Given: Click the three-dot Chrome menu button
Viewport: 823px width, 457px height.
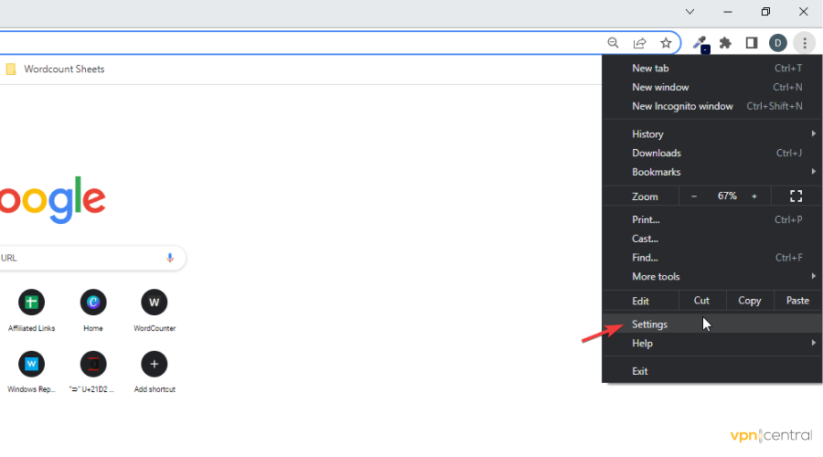Looking at the screenshot, I should click(804, 43).
